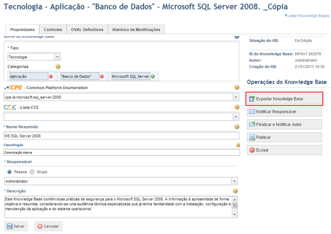
Task: Click the description scrollbar thumb
Action: (x=235, y=205)
